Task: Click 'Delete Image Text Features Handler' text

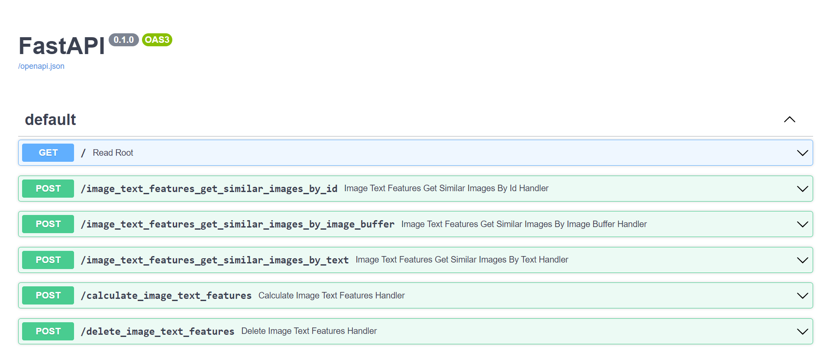Action: pyautogui.click(x=309, y=331)
